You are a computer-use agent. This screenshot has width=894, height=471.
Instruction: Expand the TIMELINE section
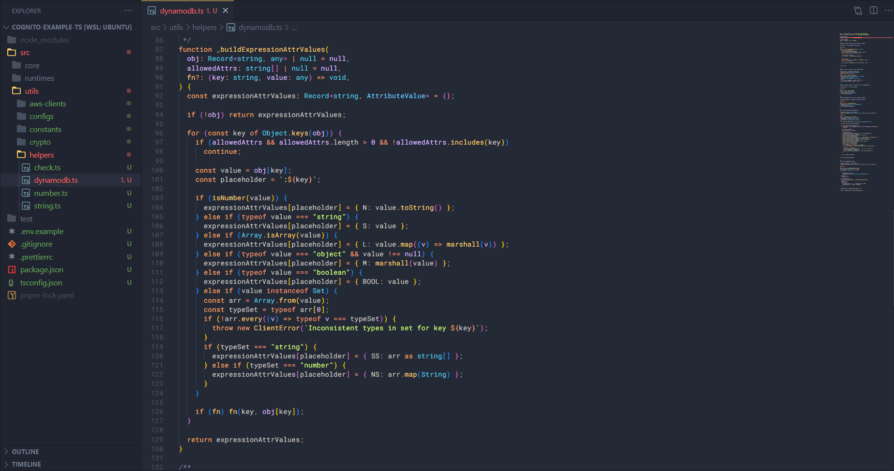point(26,464)
